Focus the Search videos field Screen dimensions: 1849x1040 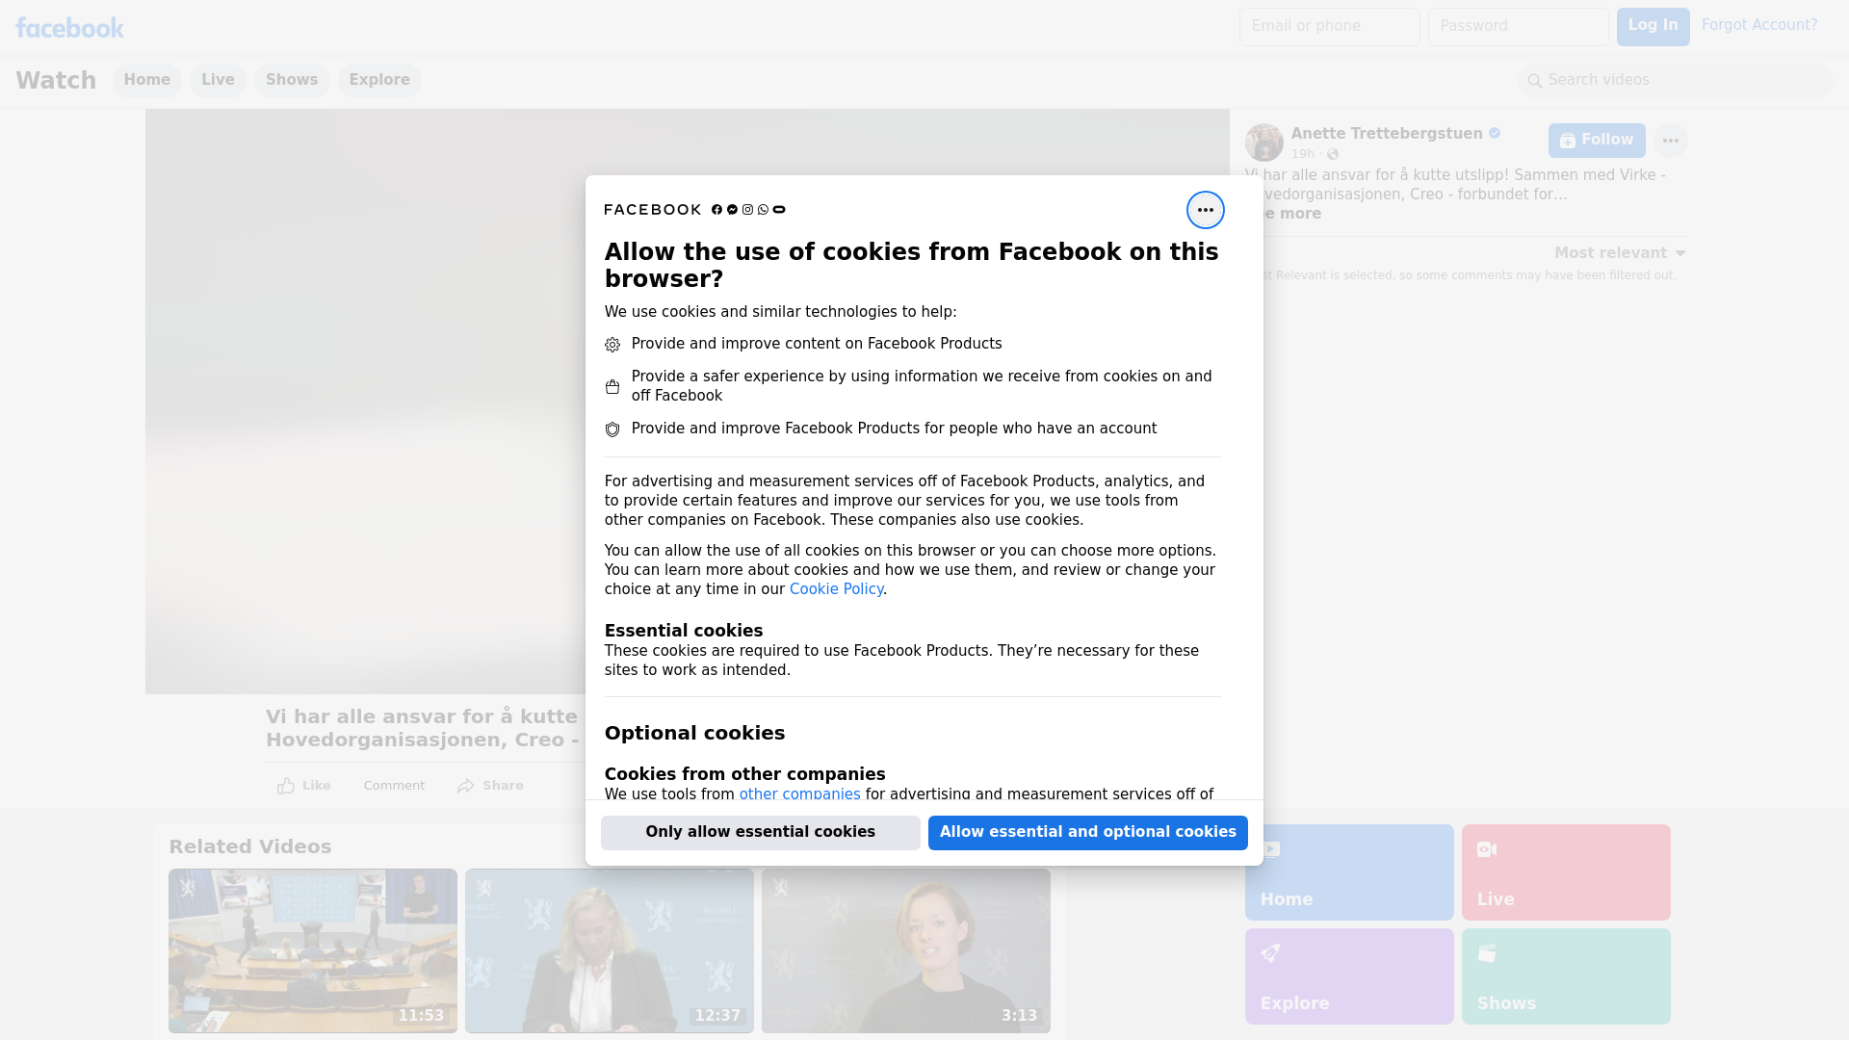[1676, 81]
